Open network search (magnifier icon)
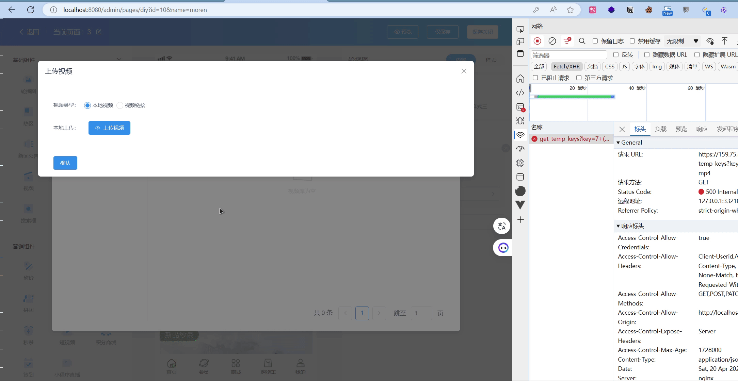The width and height of the screenshot is (738, 381). click(x=582, y=41)
